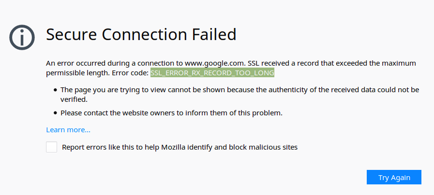Click the word "Secure" in the heading
434x195 pixels.
[x=72, y=35]
